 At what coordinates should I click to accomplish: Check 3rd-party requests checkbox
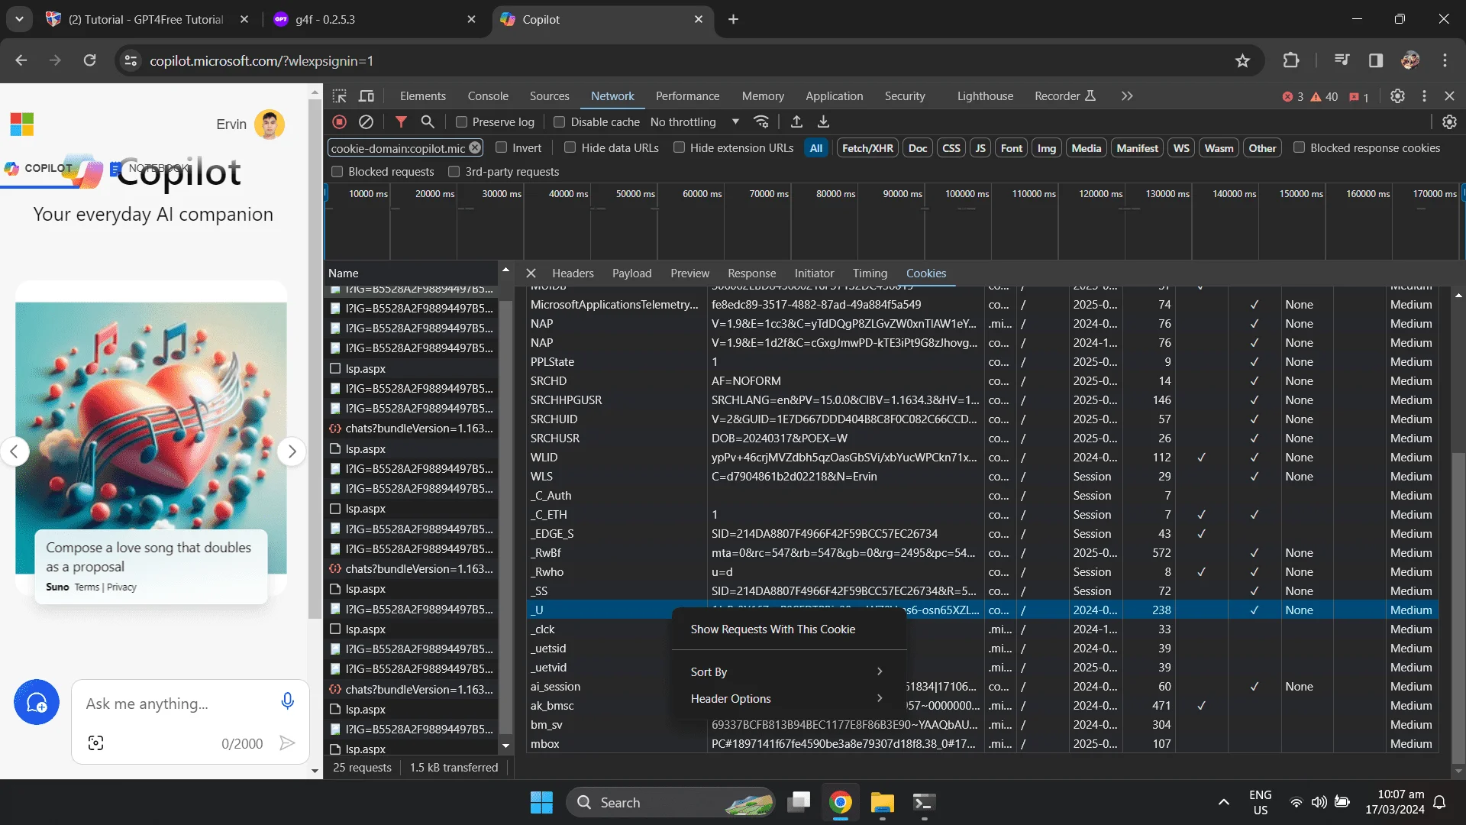click(454, 171)
